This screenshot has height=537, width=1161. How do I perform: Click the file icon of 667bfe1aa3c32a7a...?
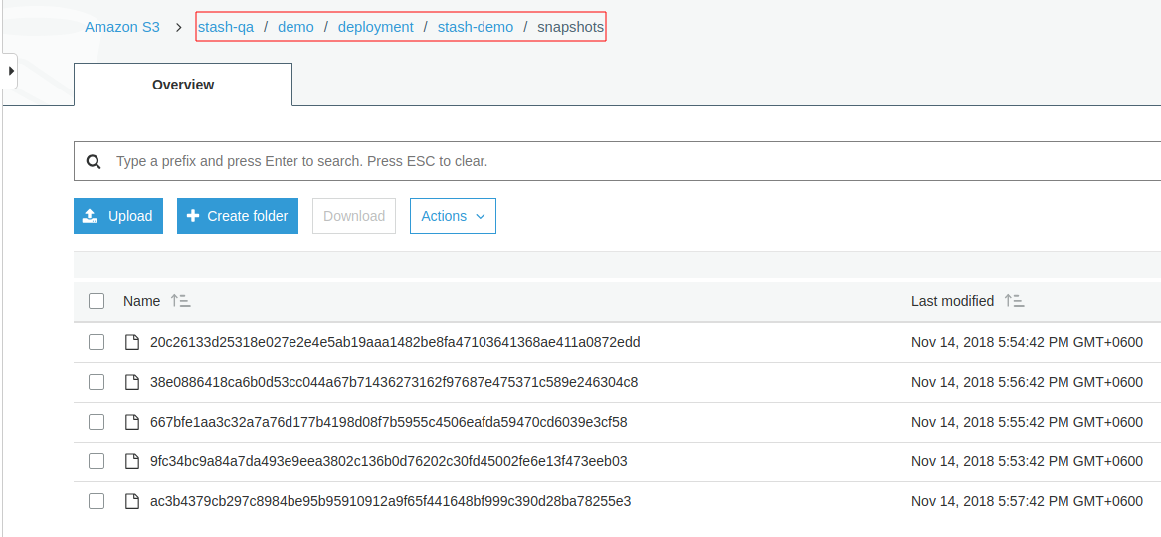click(131, 422)
